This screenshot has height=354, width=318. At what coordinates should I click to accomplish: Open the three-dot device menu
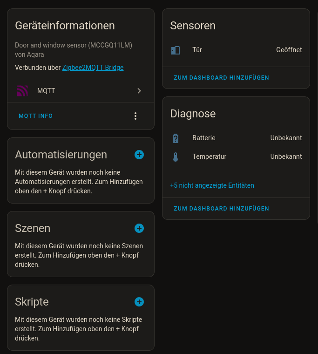(135, 116)
